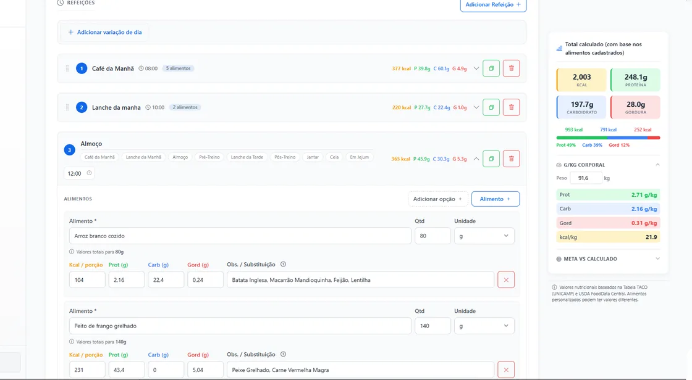Click the macro distribution progress bar
The width and height of the screenshot is (692, 380).
coord(608,138)
